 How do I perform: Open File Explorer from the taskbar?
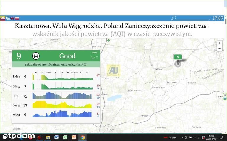[48, 137]
